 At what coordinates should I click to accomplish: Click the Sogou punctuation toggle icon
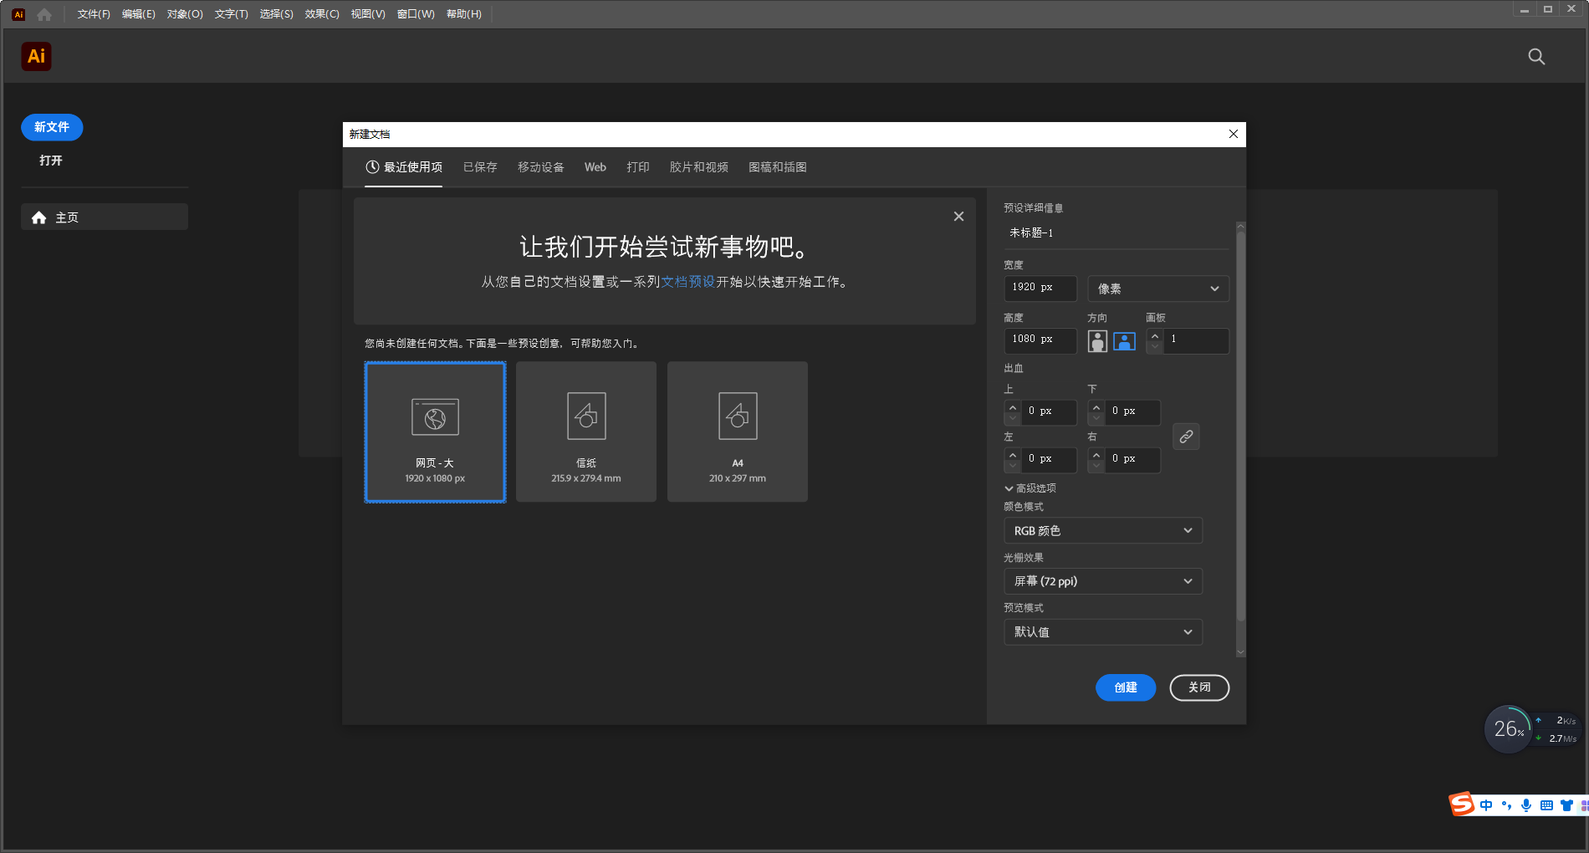click(x=1506, y=805)
